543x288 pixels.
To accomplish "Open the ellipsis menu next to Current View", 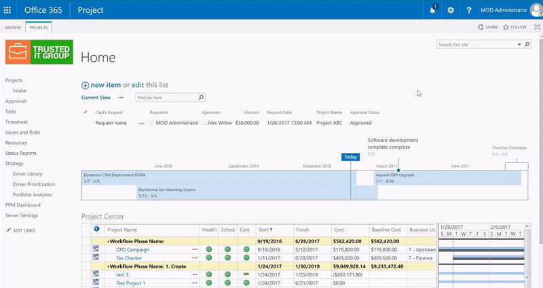I will pyautogui.click(x=121, y=98).
